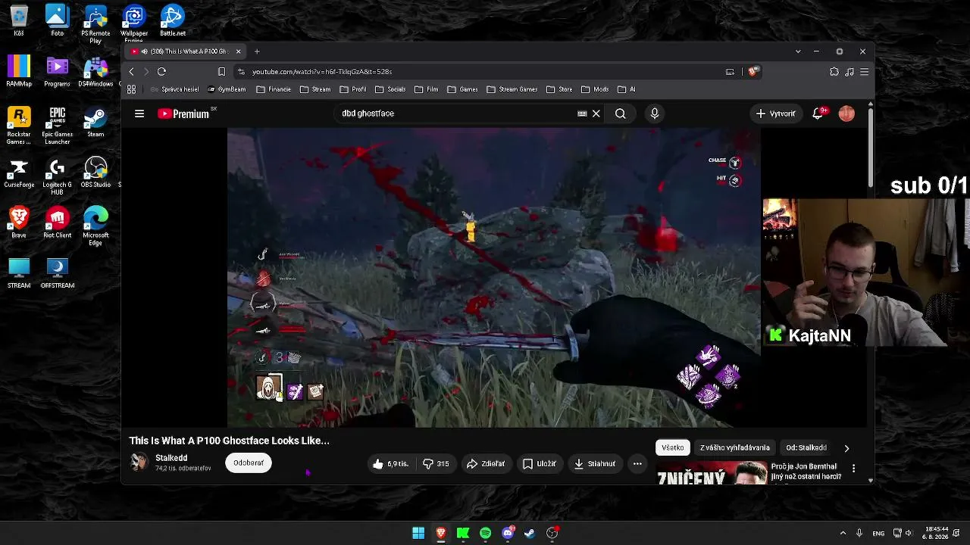Open Brave extensions puzzle icon
The width and height of the screenshot is (970, 545).
click(x=834, y=71)
